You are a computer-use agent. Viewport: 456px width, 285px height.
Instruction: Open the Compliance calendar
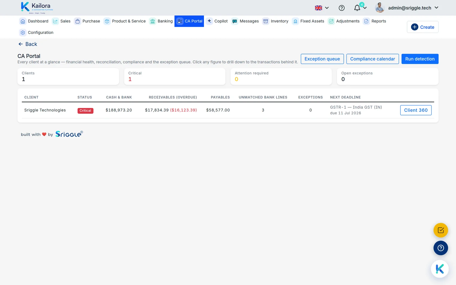[373, 59]
